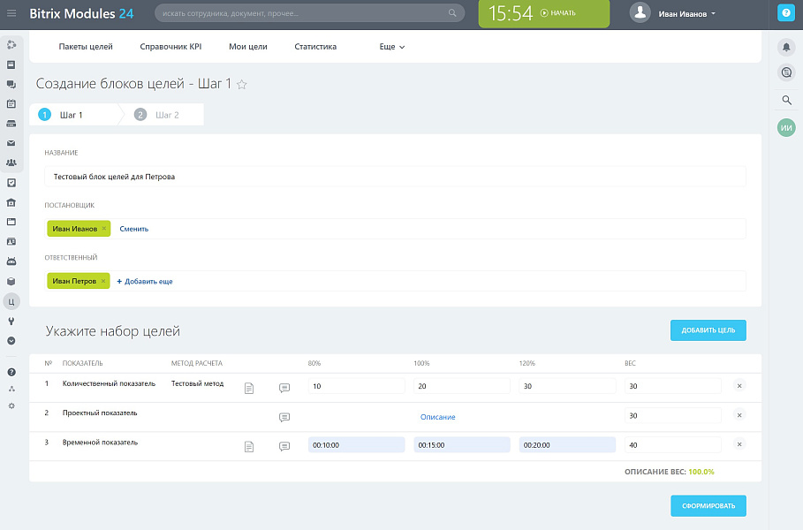The image size is (803, 530).
Task: Star the page as favorite
Action: click(242, 85)
